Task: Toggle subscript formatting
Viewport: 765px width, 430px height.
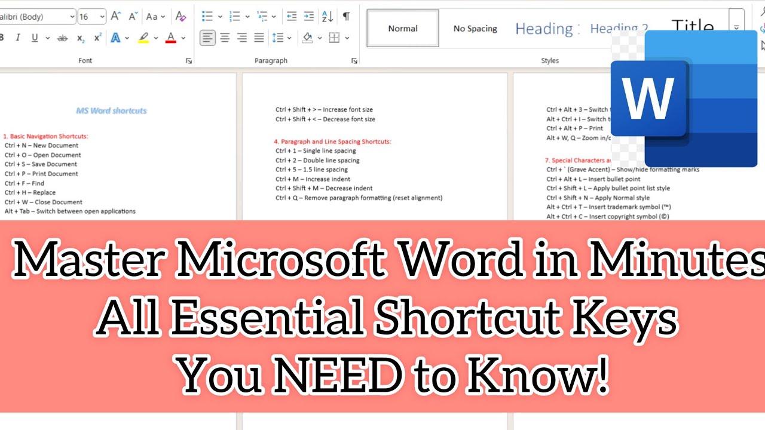Action: (x=81, y=38)
